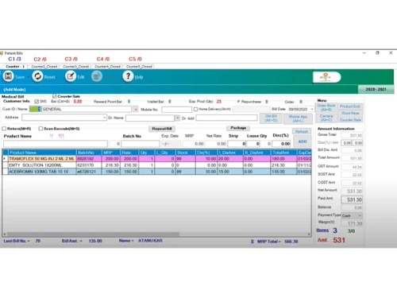Click the Counter Sale menu button
Image resolution: width=397 pixels, height=298 pixels.
(x=350, y=120)
